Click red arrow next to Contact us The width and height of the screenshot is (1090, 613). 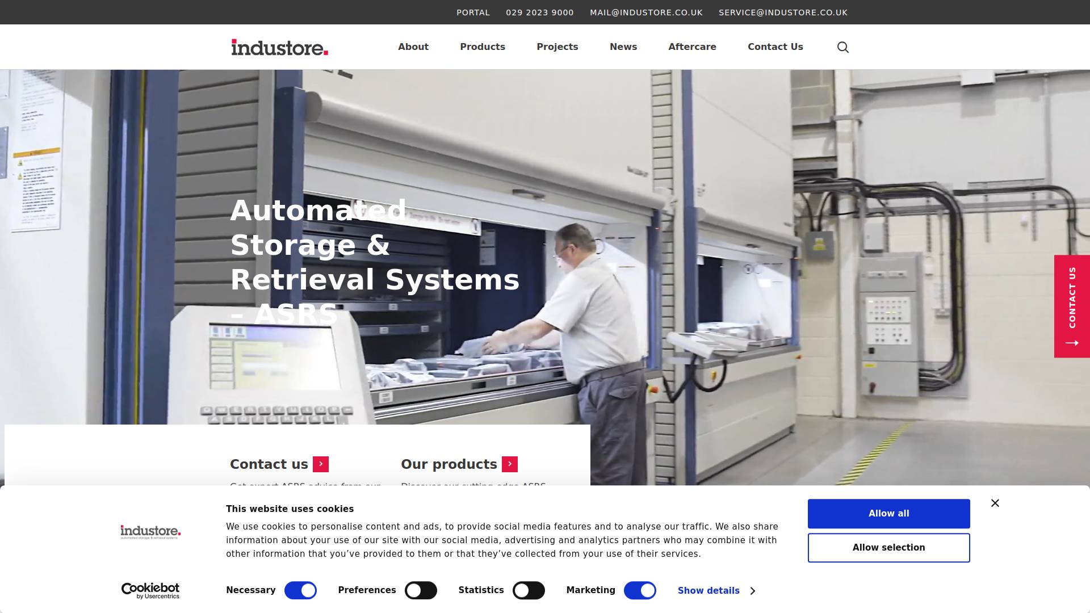321,464
